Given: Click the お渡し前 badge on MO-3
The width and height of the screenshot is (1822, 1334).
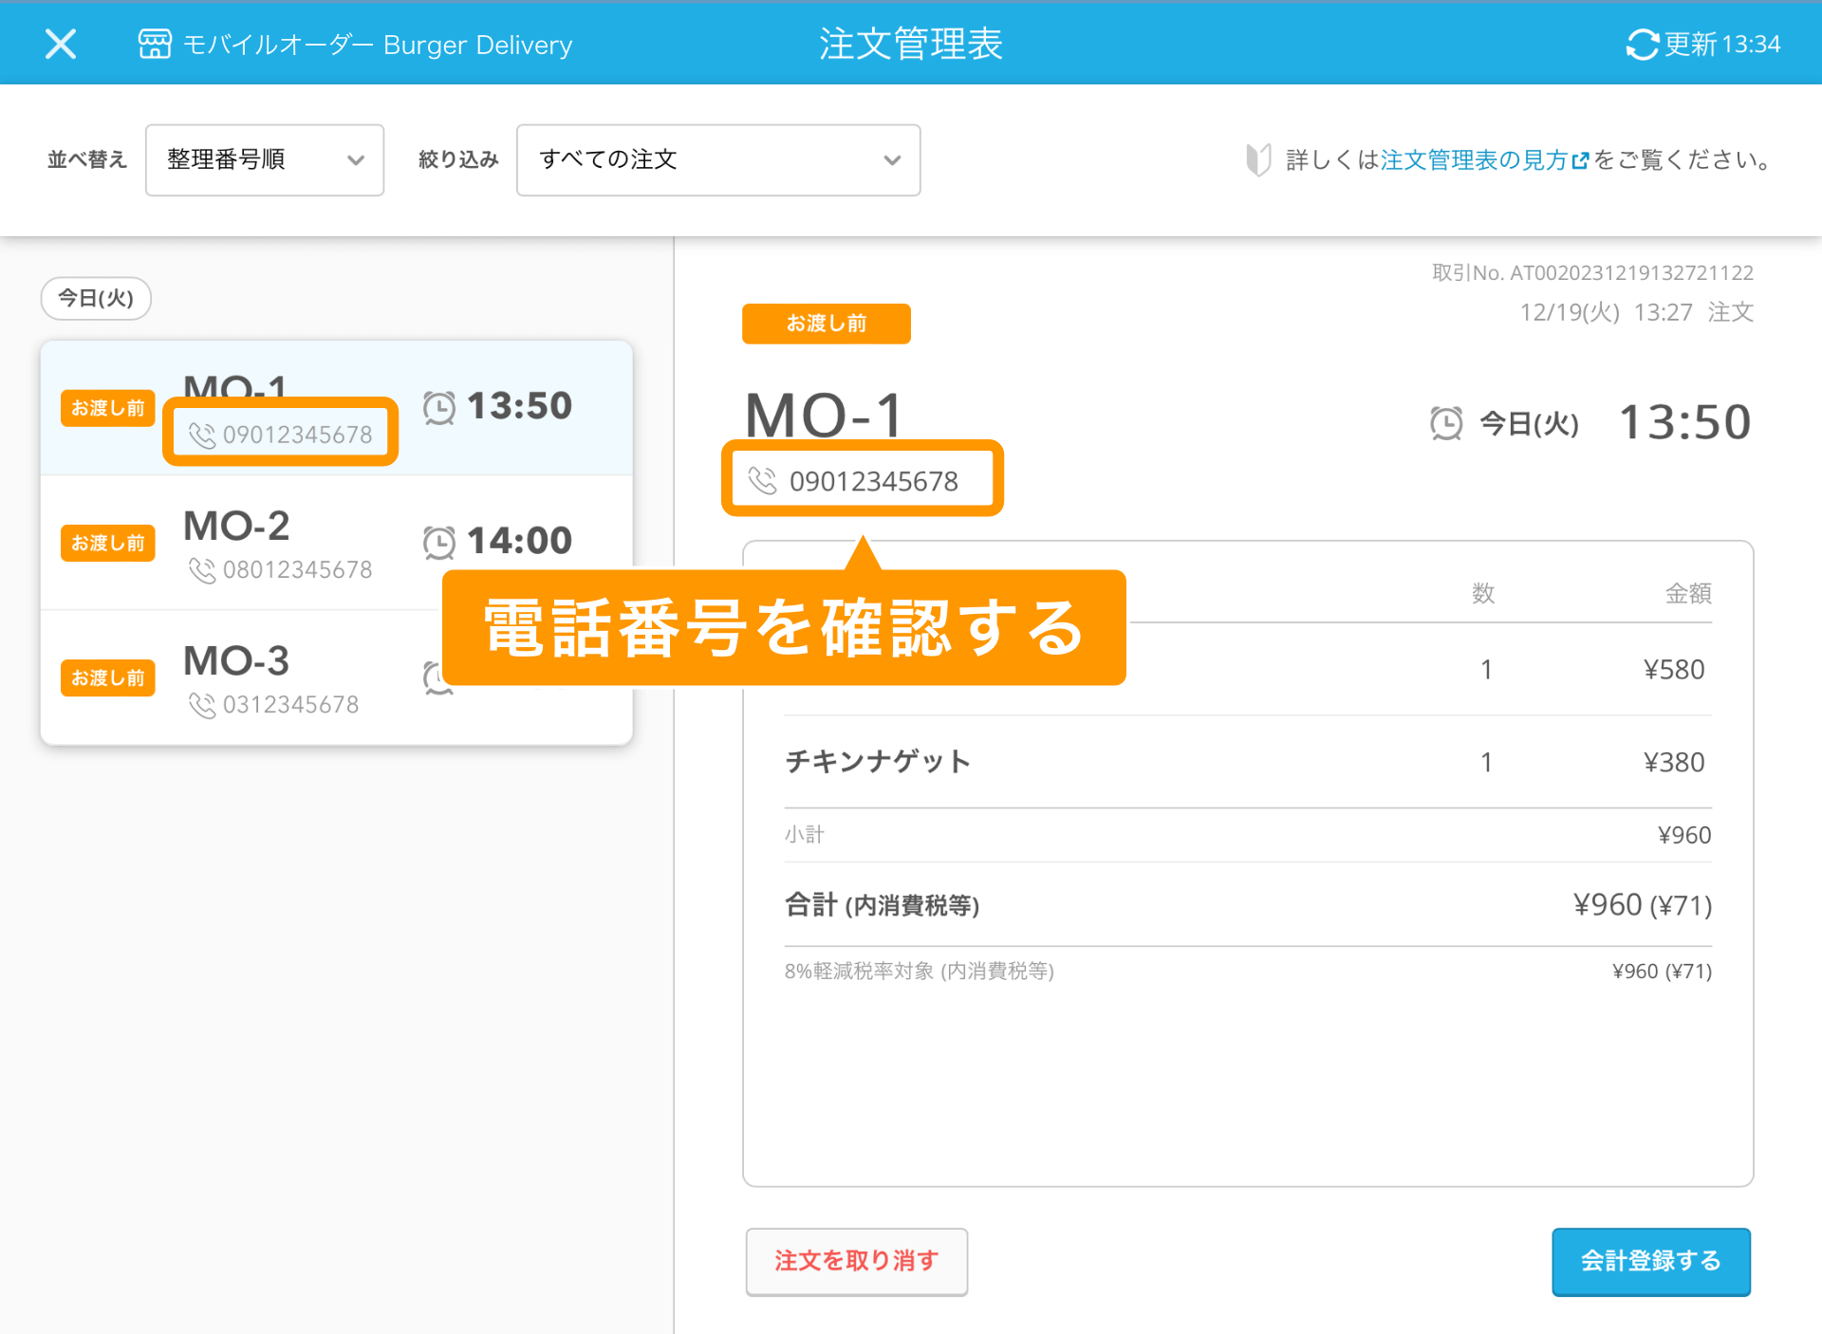Looking at the screenshot, I should [108, 677].
